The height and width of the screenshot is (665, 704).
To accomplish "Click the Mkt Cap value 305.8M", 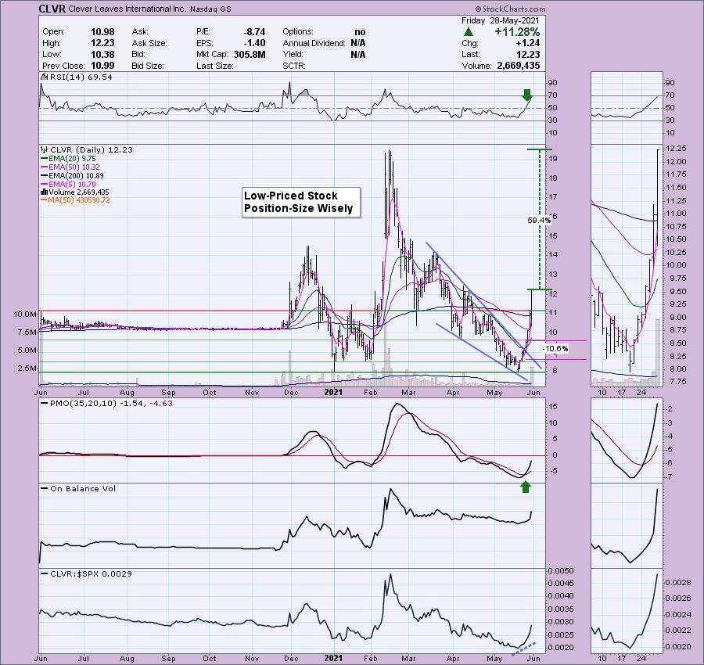I will [x=250, y=54].
